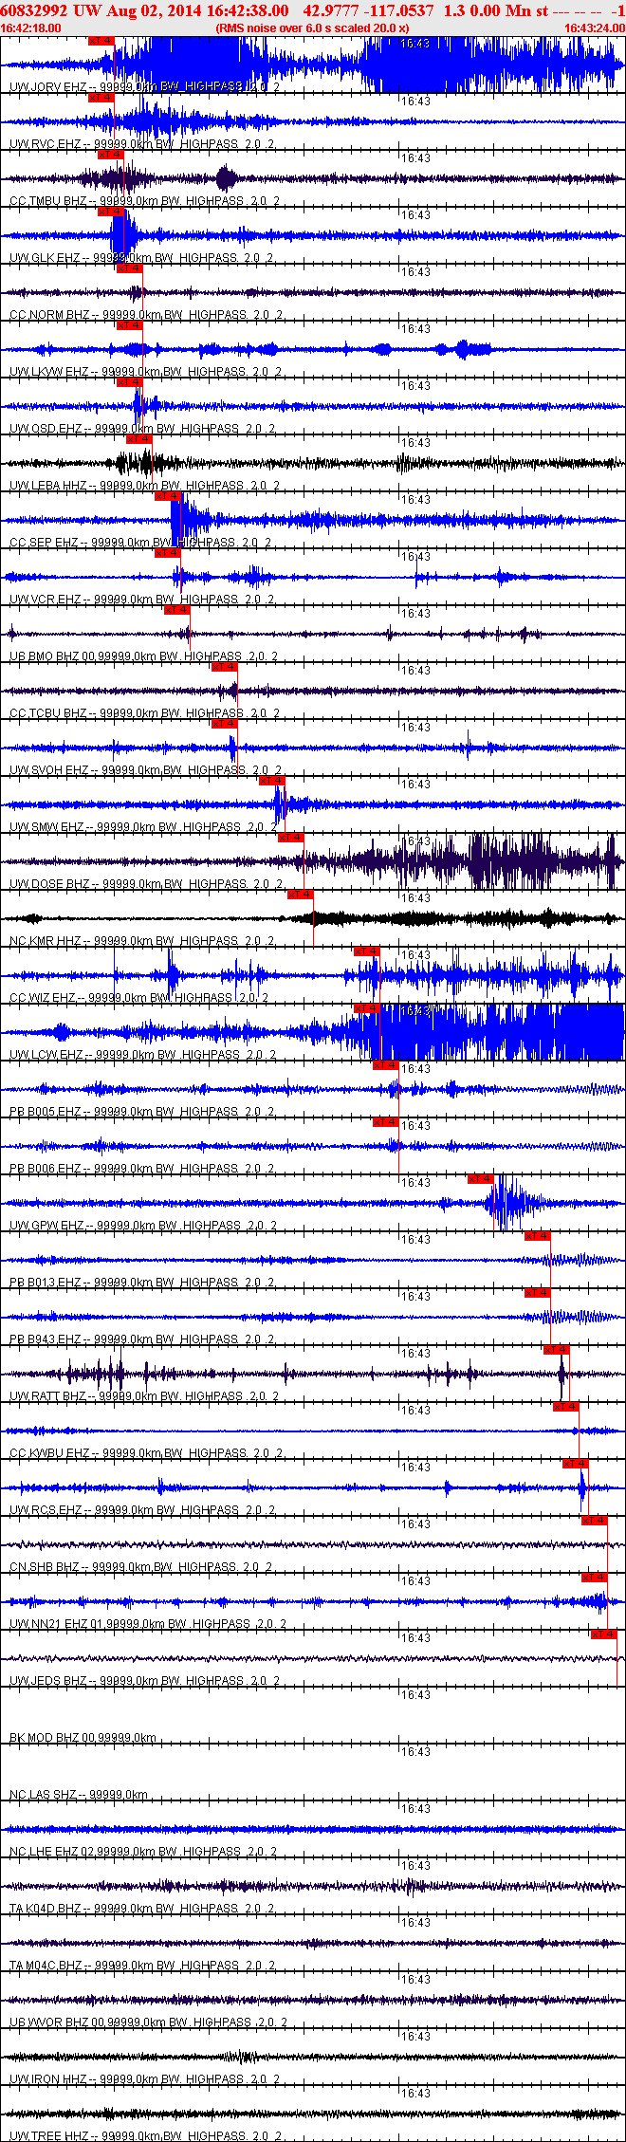This screenshot has height=2142, width=626.
Task: Click the PB.B005 EHZ station label
Action: 142,1111
